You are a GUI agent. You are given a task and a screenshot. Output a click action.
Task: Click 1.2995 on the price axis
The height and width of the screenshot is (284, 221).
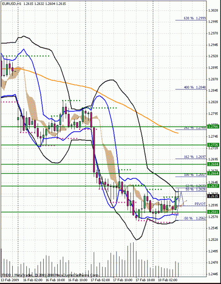pyautogui.click(x=213, y=22)
